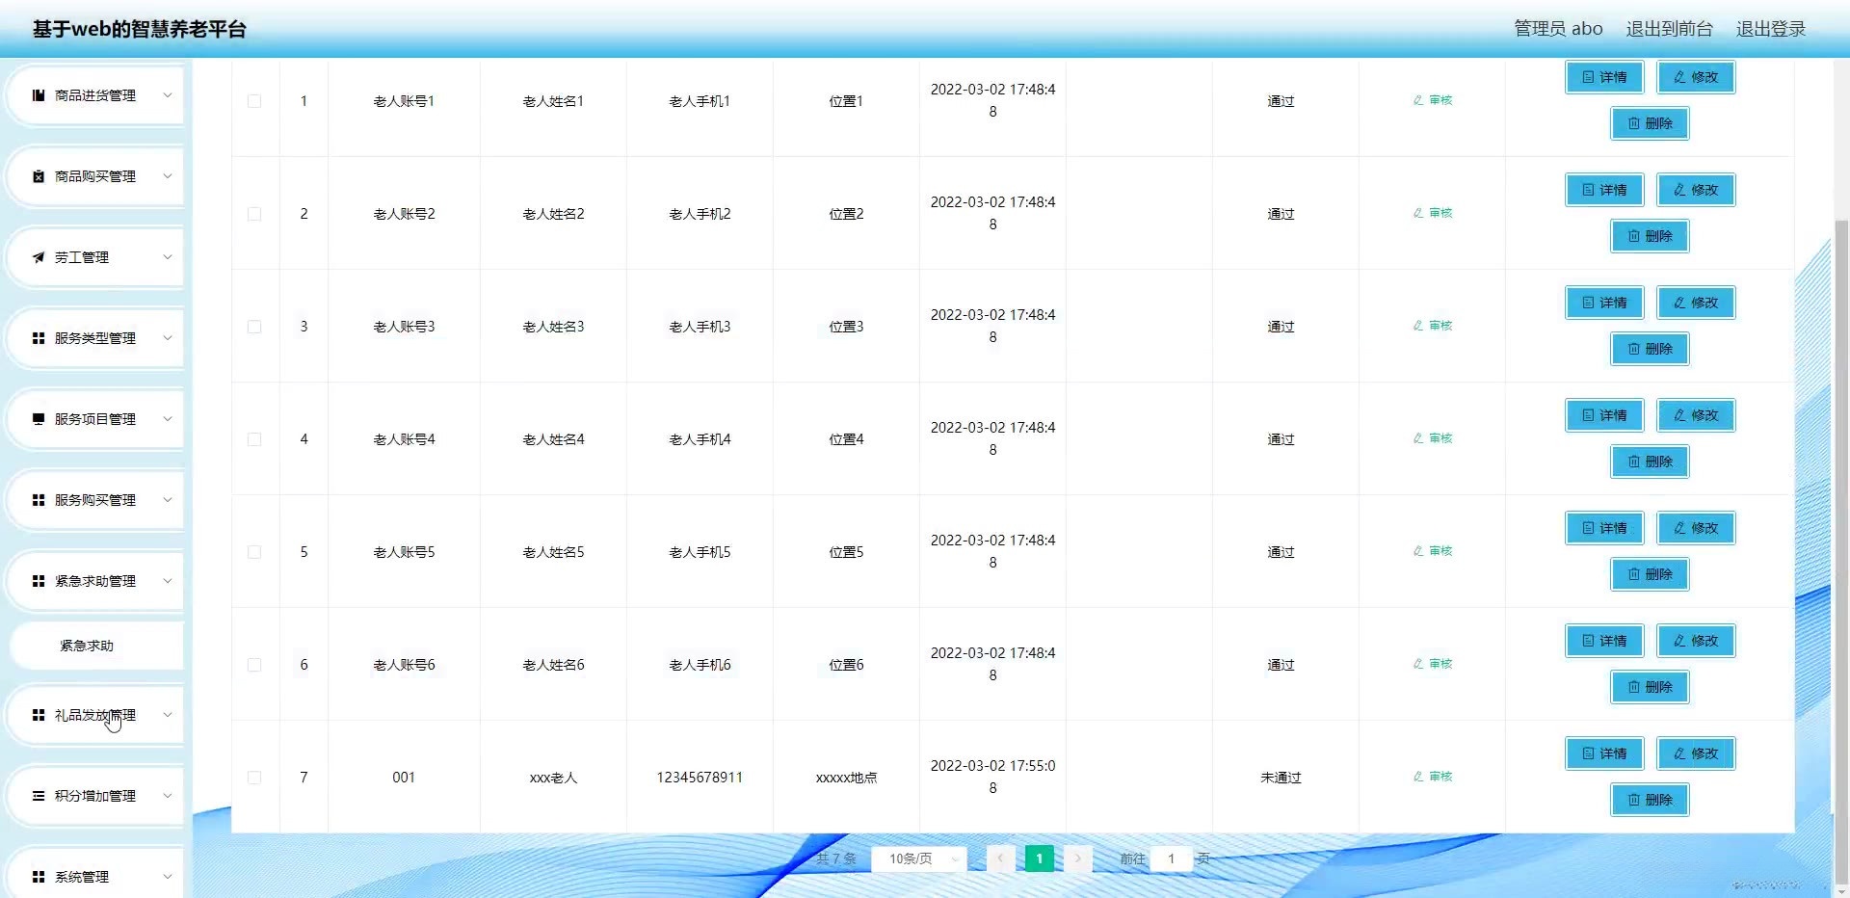Click the 审核 link for 老人账号1

(1433, 100)
